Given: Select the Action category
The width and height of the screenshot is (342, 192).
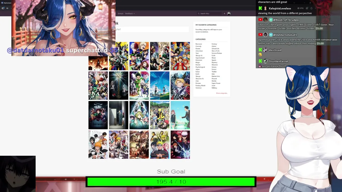Looking at the screenshot, I should click(214, 46).
